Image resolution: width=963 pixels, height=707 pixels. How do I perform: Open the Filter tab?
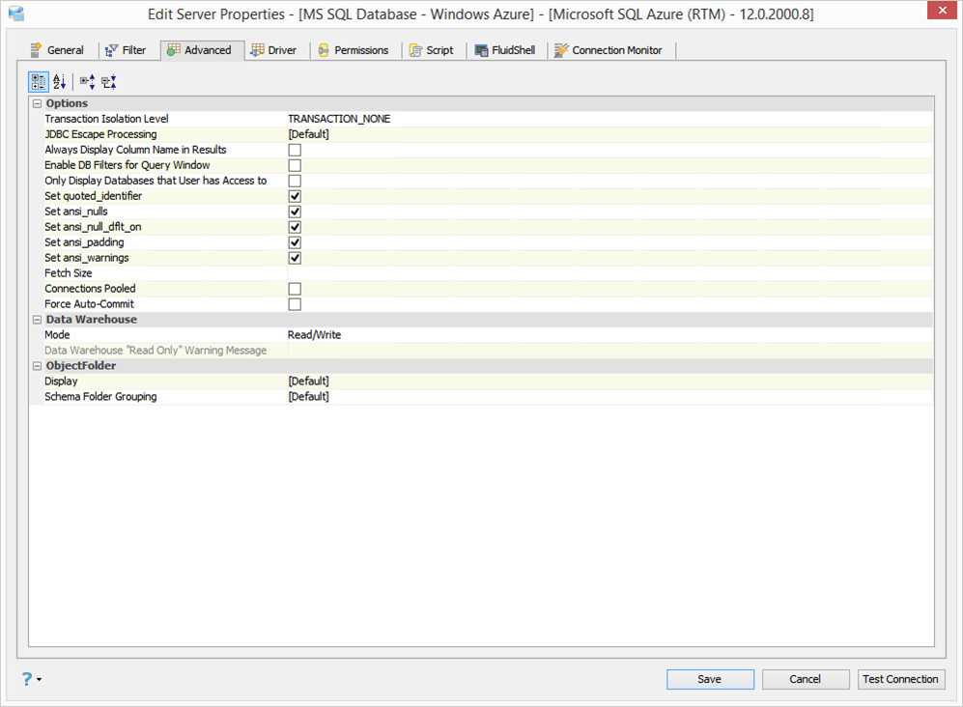point(126,50)
